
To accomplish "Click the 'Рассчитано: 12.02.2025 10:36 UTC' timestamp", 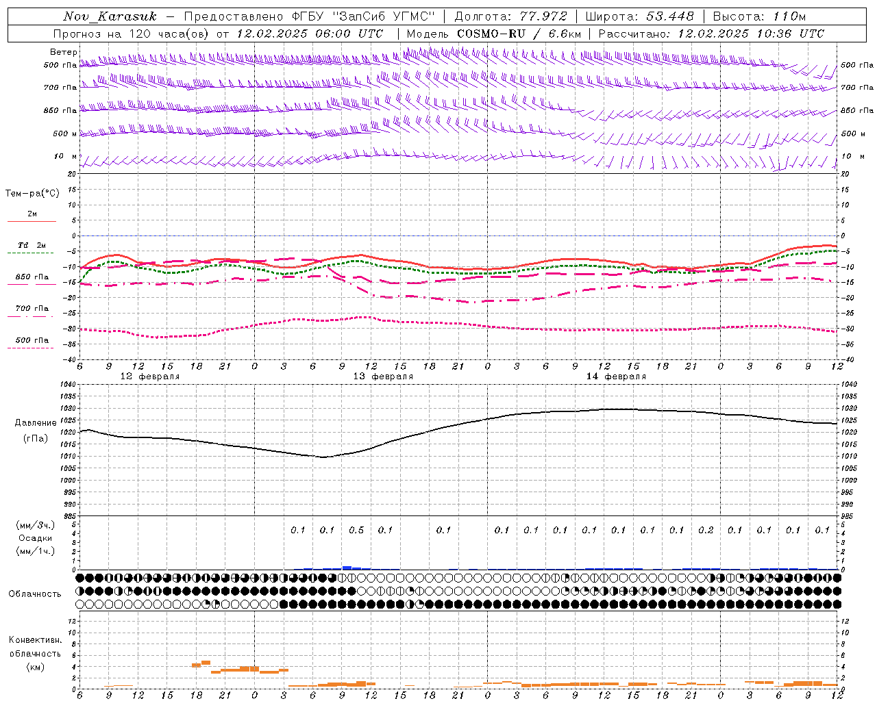I will [x=711, y=34].
